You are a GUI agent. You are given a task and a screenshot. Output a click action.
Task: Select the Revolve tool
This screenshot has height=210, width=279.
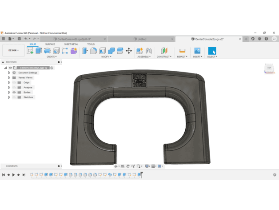(x=48, y=51)
